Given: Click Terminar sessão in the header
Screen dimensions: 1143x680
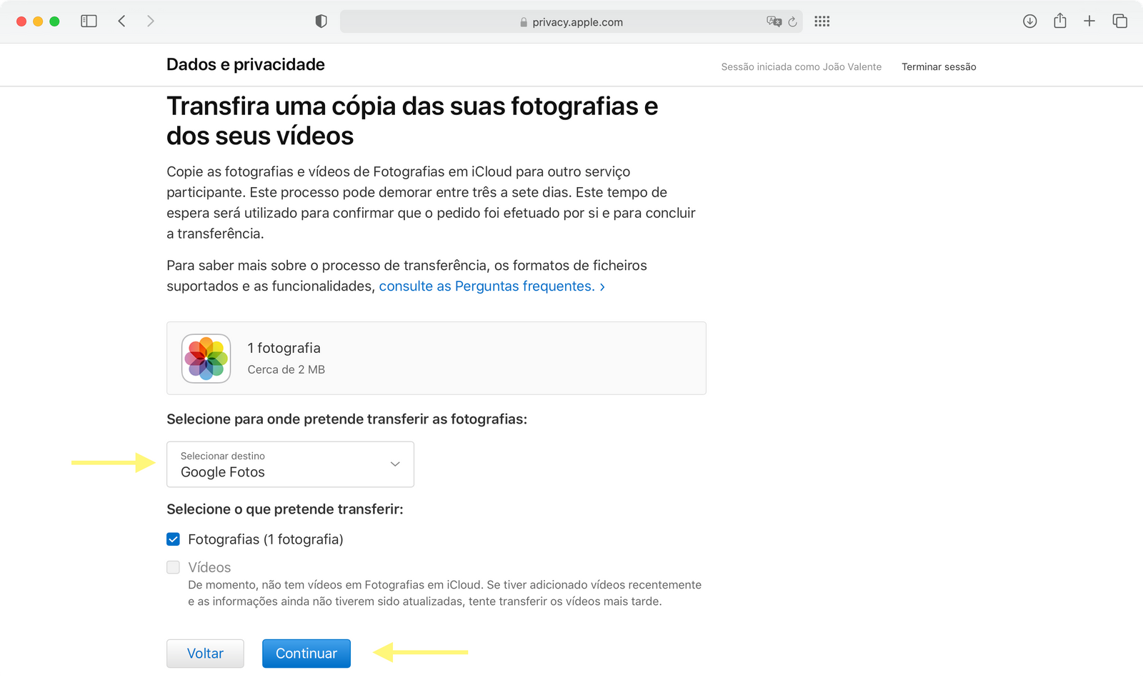Looking at the screenshot, I should coord(939,66).
